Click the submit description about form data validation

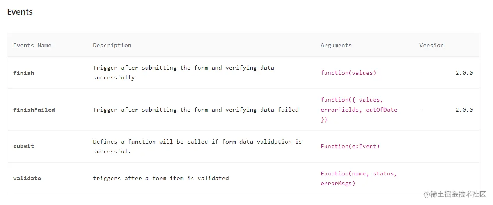(x=197, y=146)
